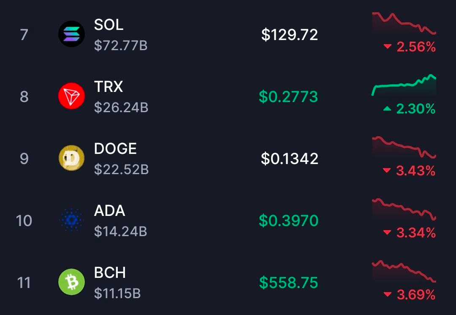
Task: Select the BCH ticker label
Action: click(110, 273)
